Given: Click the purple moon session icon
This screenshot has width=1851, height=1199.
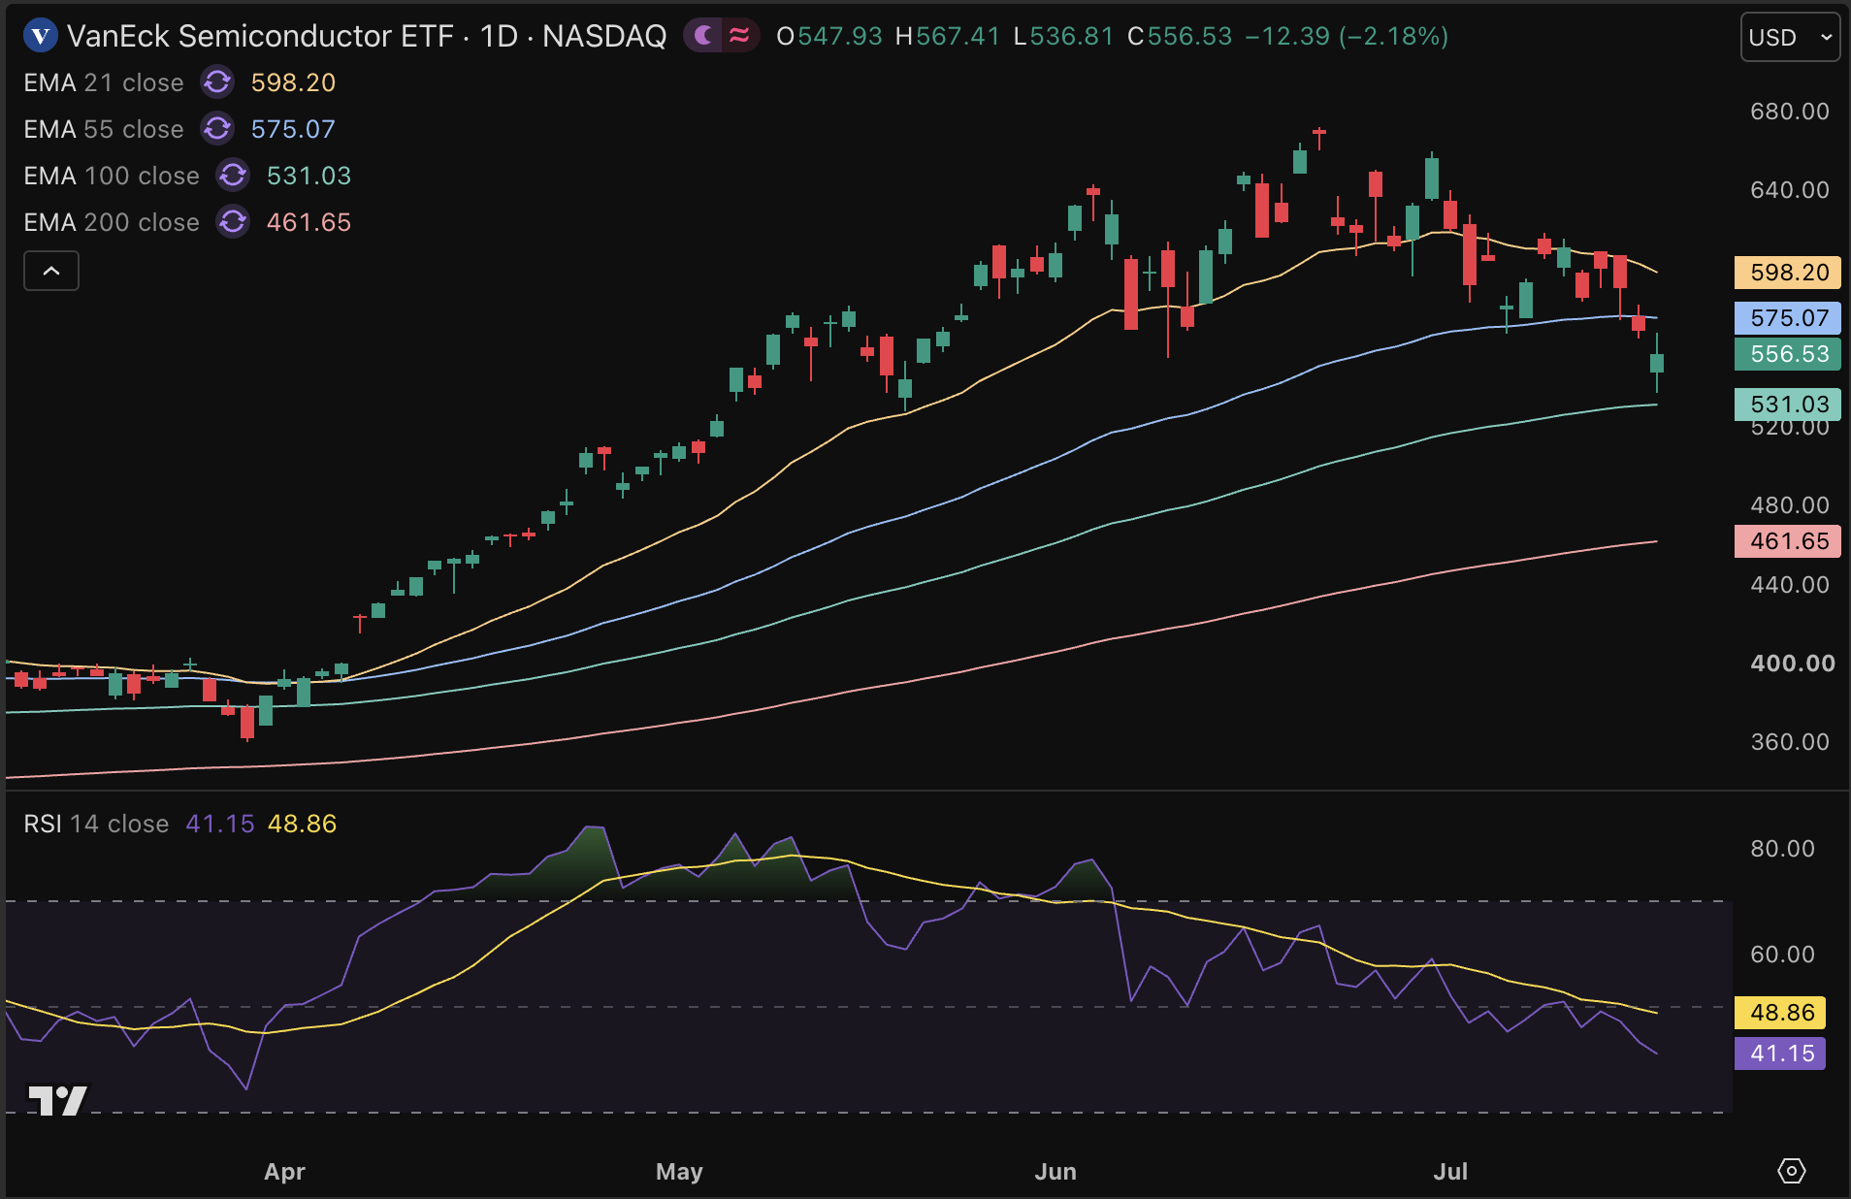Looking at the screenshot, I should (x=704, y=37).
